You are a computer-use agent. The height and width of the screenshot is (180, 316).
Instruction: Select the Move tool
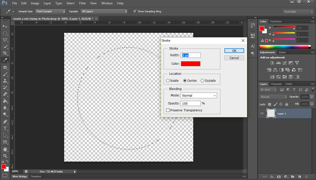coord(5,26)
